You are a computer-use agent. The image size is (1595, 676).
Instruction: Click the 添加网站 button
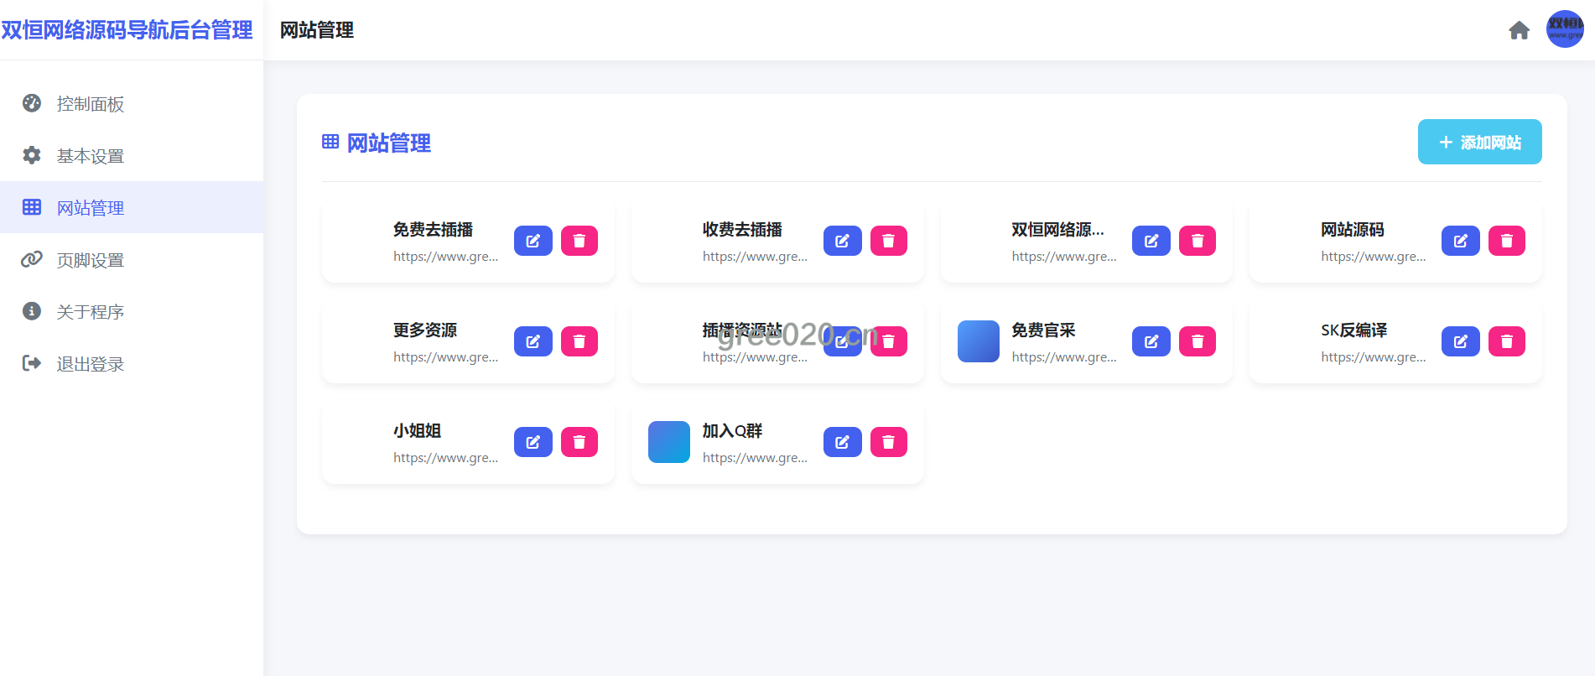[x=1479, y=142]
